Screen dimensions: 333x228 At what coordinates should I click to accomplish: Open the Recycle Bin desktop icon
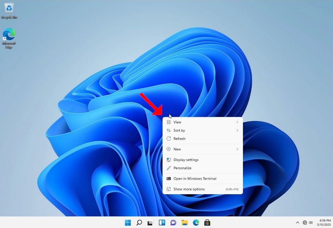(x=9, y=11)
